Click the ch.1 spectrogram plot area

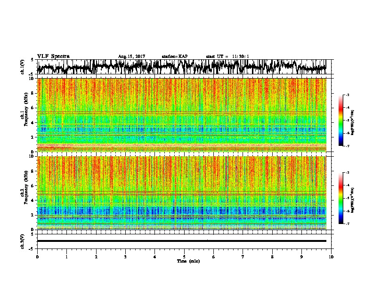pos(181,115)
